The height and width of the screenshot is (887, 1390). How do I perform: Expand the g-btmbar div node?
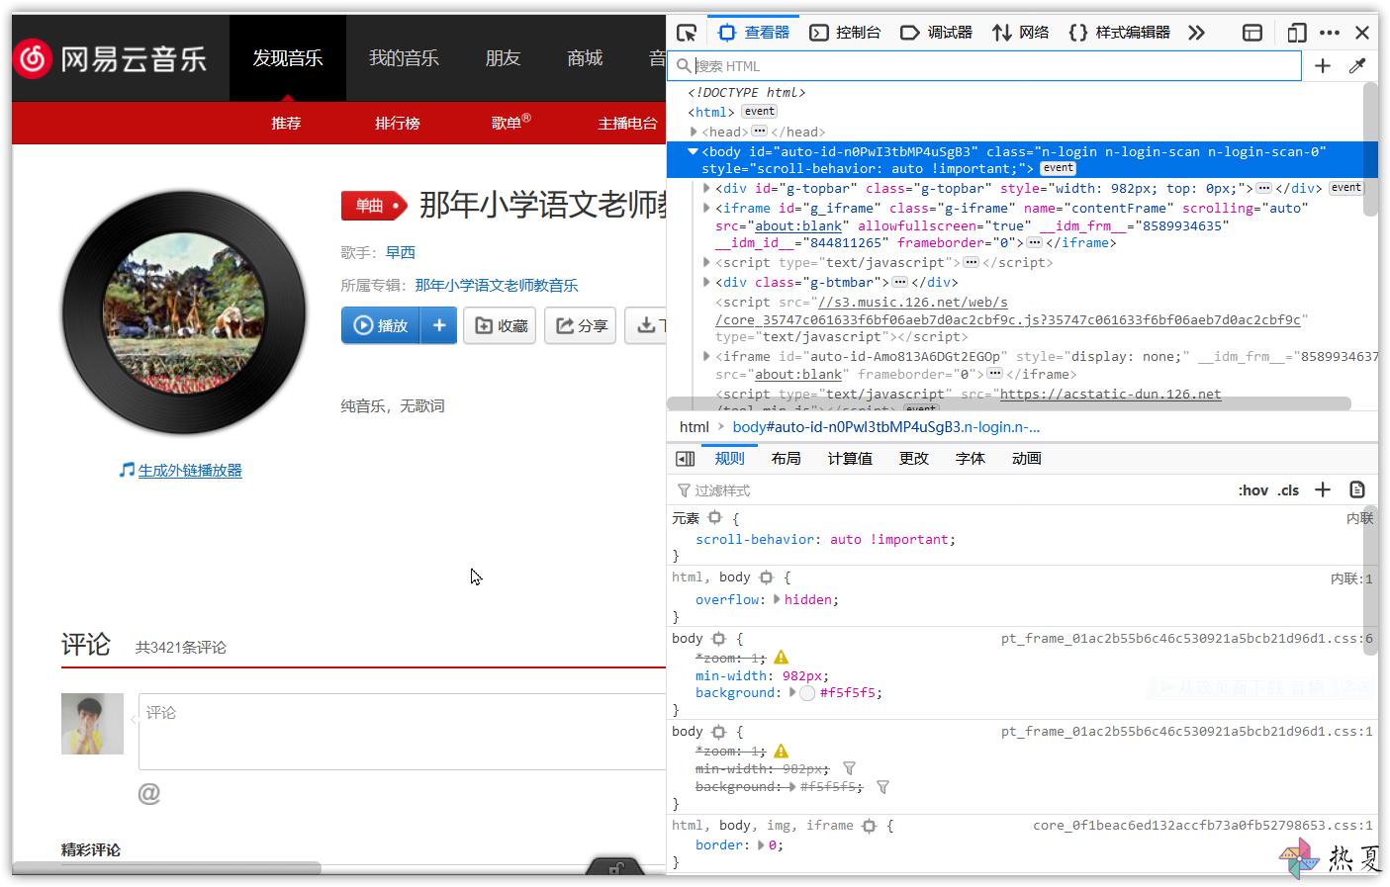click(x=706, y=282)
